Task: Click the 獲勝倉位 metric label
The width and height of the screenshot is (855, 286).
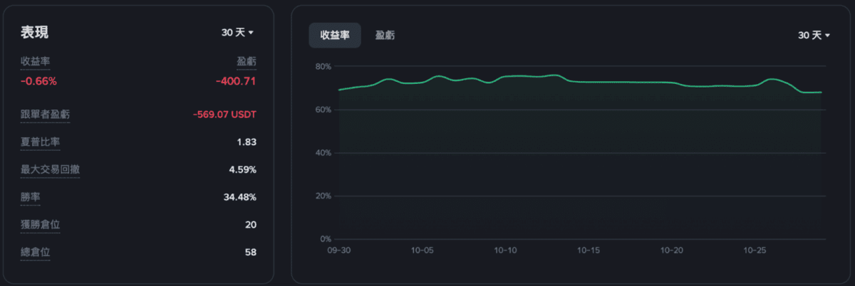Action: (x=40, y=225)
